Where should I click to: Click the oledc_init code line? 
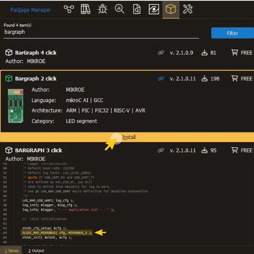click(47, 237)
